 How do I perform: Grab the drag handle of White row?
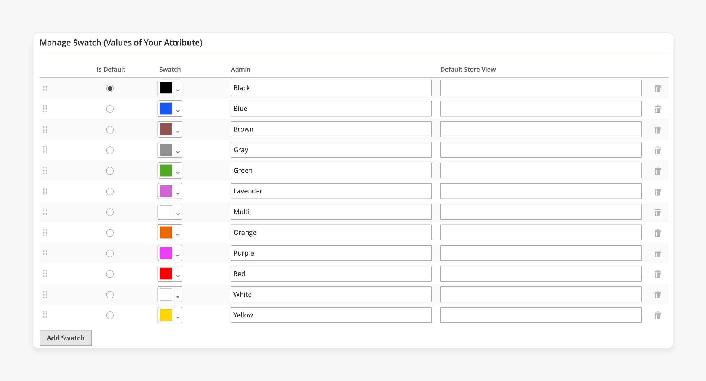45,294
